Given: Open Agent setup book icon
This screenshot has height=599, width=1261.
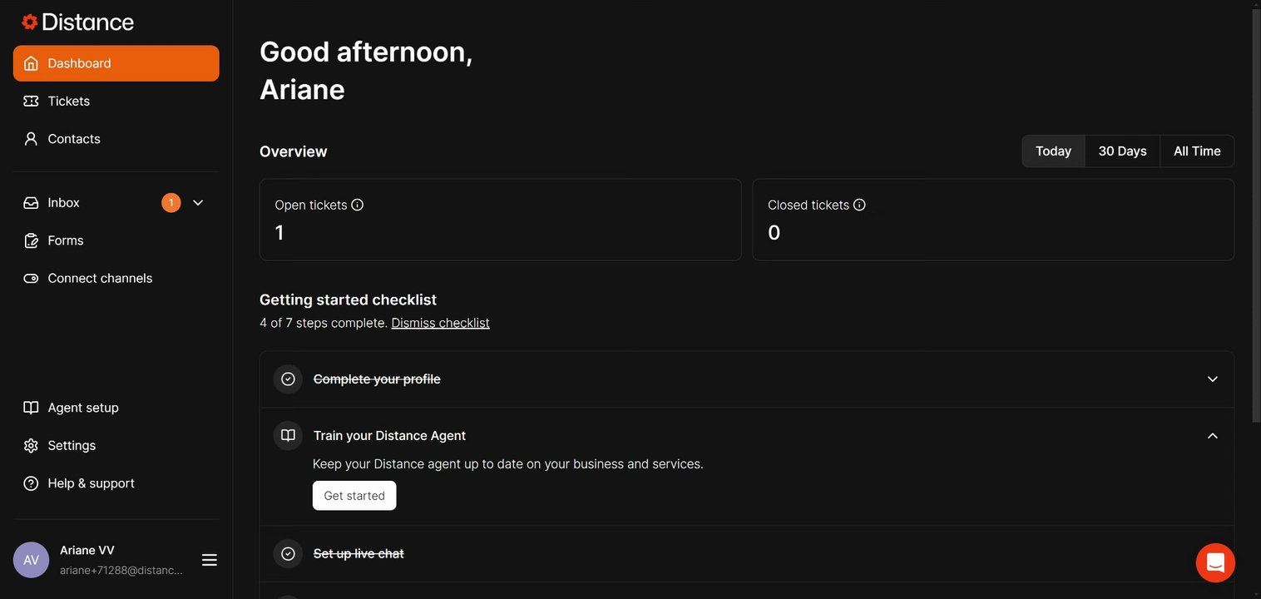Looking at the screenshot, I should (x=31, y=408).
